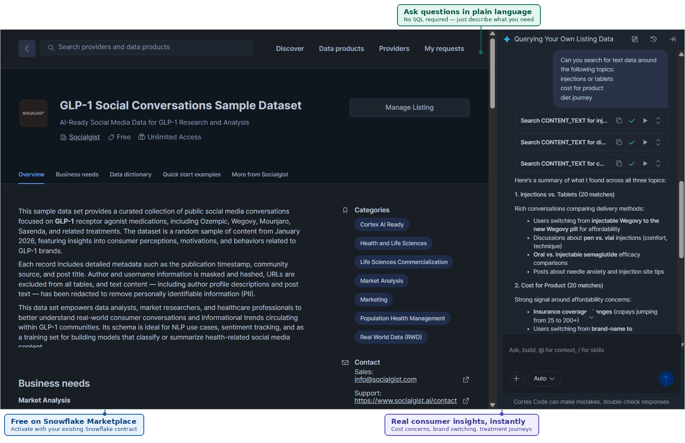Screen dimensions: 685x443
Task: Click checkmark on 'Search CONTENT_TEXT for inj...' row
Action: point(632,121)
